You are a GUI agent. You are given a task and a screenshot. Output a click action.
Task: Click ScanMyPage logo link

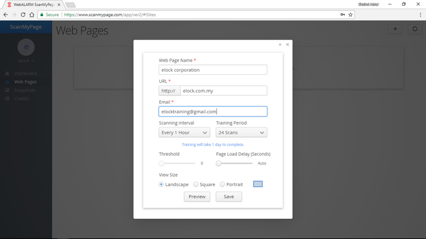pyautogui.click(x=26, y=27)
